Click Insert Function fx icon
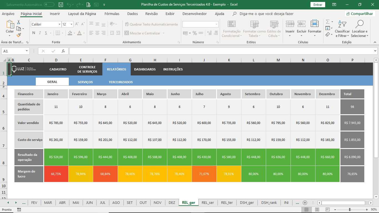Screen dimensions: 379x213 tap(63, 51)
